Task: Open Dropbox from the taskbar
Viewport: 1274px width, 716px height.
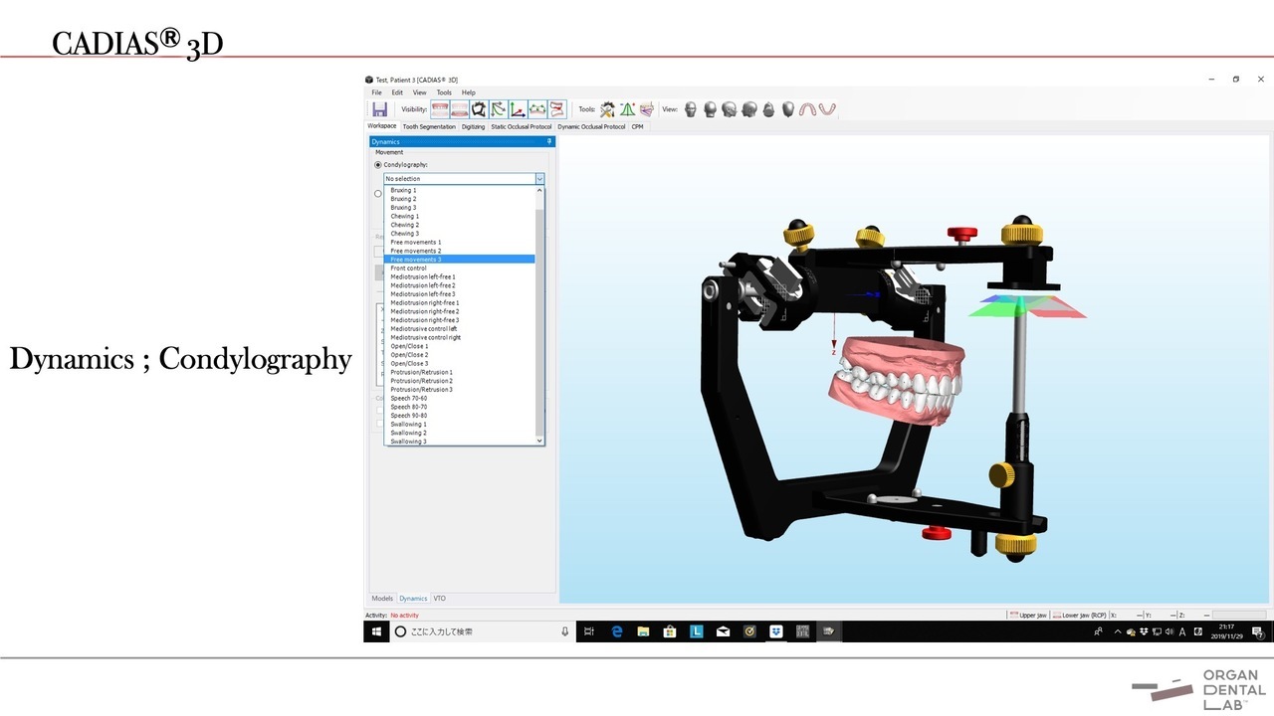Action: tap(776, 631)
